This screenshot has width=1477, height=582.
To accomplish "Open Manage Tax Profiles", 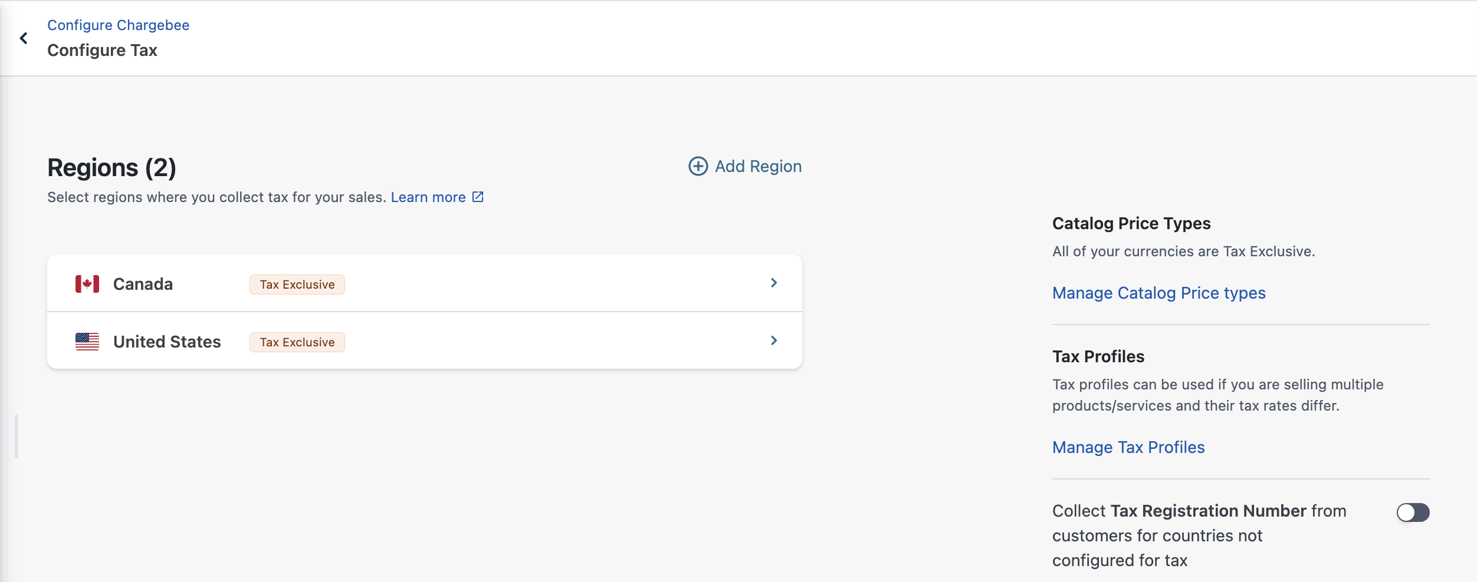I will click(1128, 447).
